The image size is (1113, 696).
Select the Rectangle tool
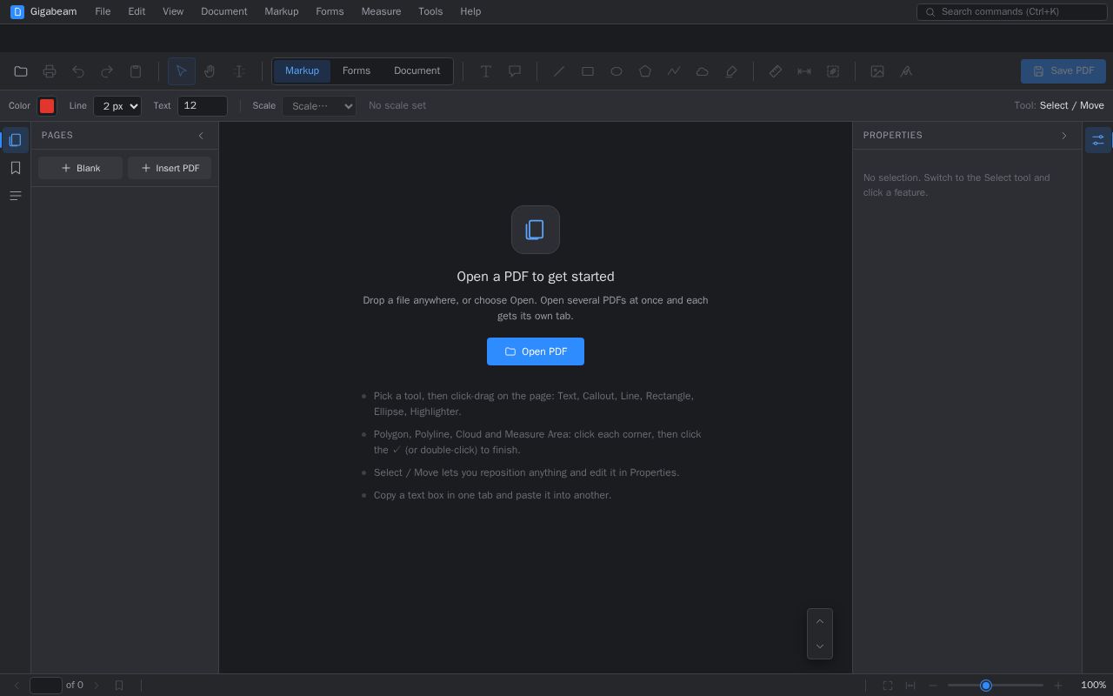pos(588,71)
